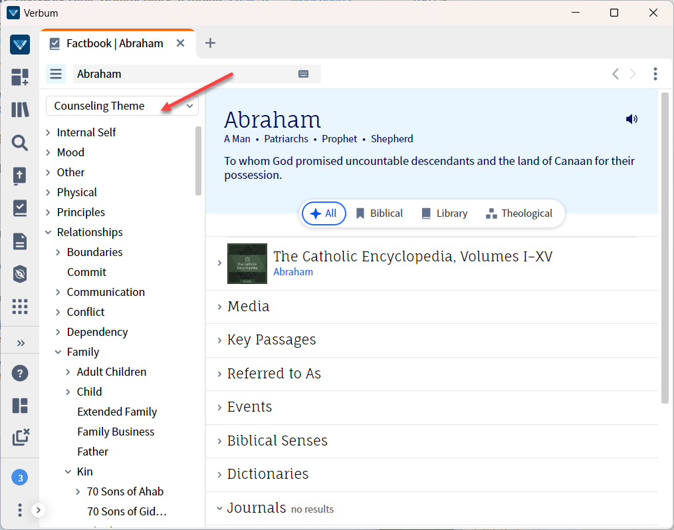Viewport: 674px width, 530px height.
Task: Expand the Events section
Action: point(219,408)
